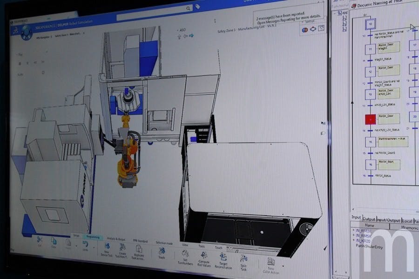Select the Local tab
Viewport: 419px width, 279px height.
coord(407,221)
